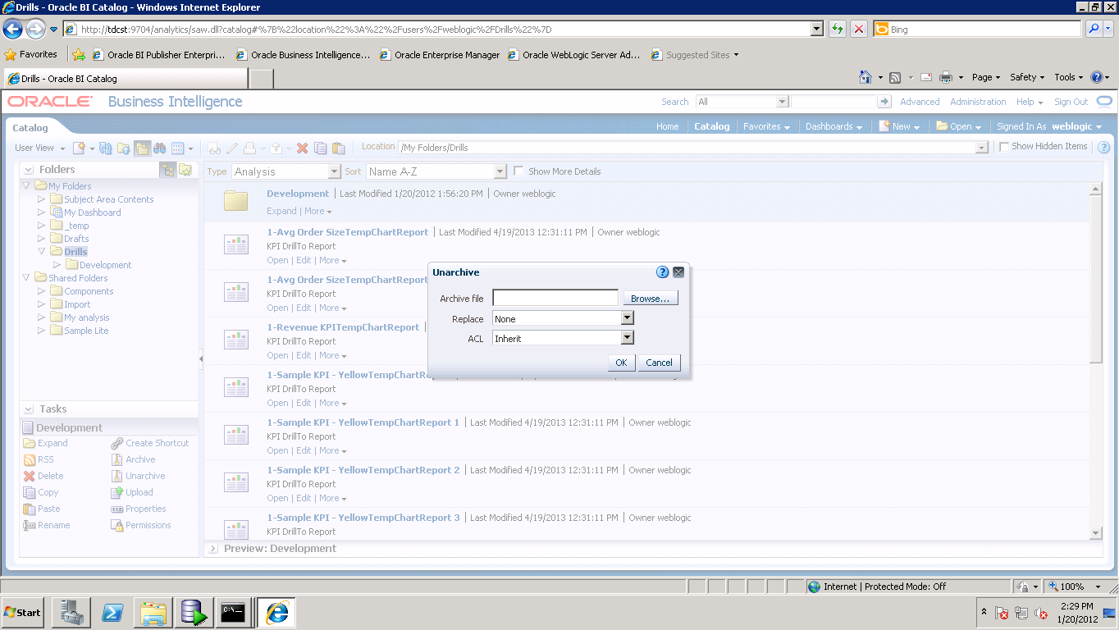This screenshot has height=630, width=1119.
Task: Open the command prompt taskbar icon
Action: click(x=233, y=613)
